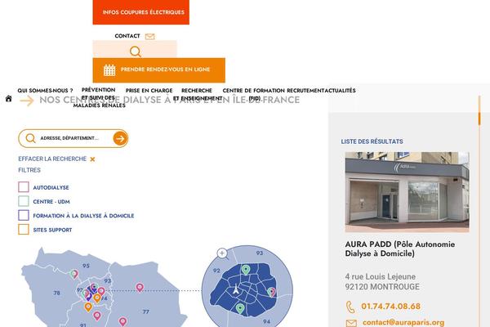
Task: Open the Recrutement menu item
Action: pyautogui.click(x=305, y=91)
